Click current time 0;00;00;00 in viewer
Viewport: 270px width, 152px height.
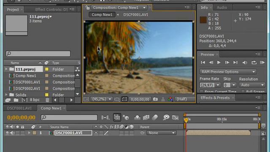point(140,99)
